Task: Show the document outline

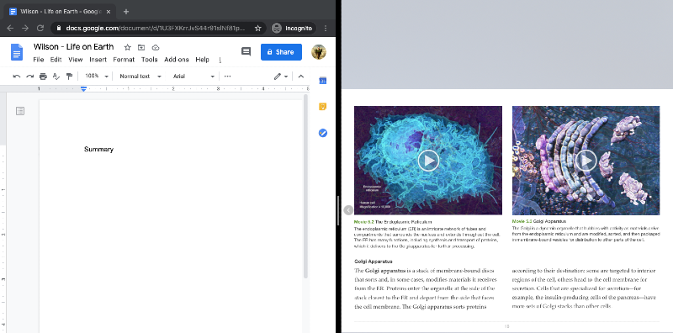Action: click(20, 111)
